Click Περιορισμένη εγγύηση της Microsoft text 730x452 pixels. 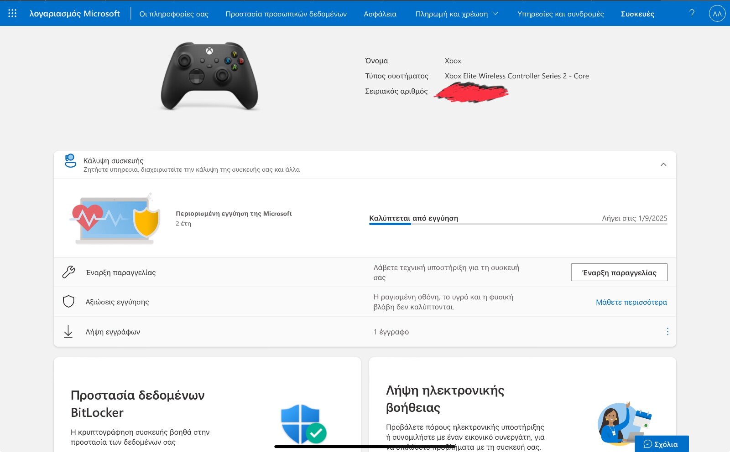click(234, 213)
